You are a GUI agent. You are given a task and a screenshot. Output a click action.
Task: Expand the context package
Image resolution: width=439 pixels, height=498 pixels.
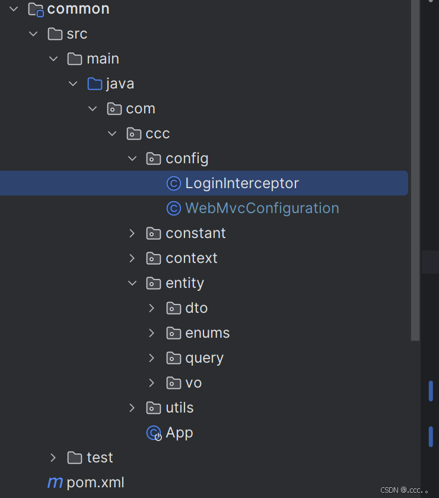click(132, 258)
